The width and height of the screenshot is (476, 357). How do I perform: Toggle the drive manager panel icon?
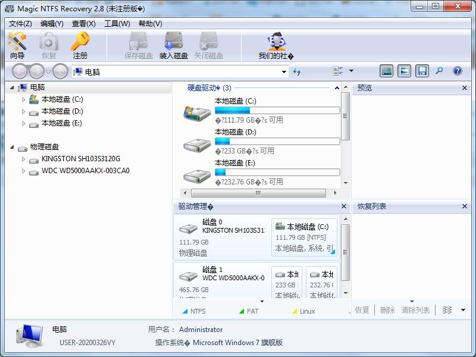(x=386, y=71)
